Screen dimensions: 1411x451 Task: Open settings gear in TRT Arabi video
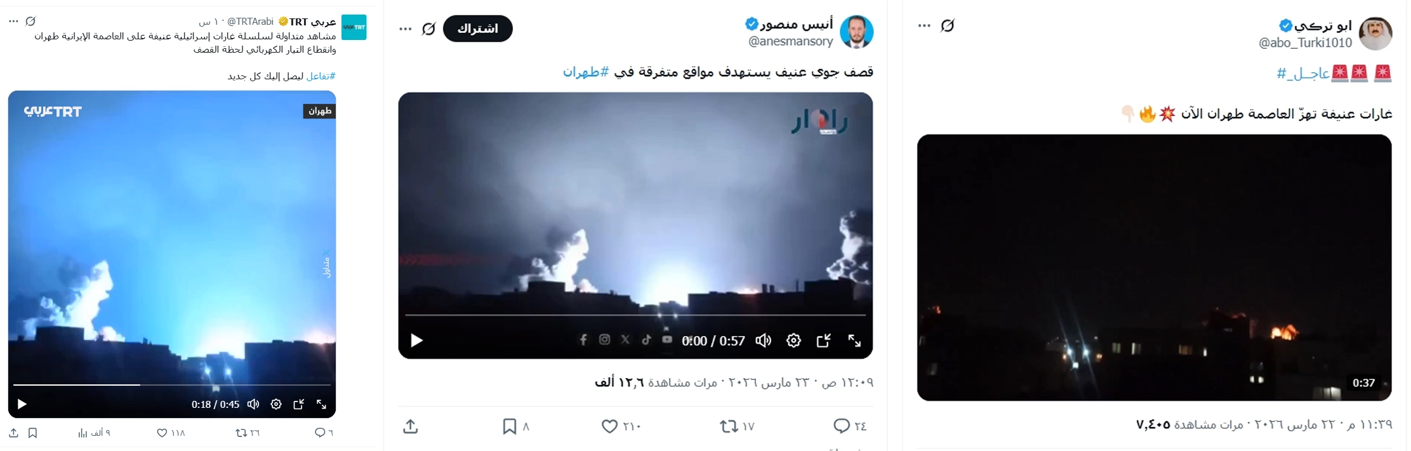click(x=276, y=404)
